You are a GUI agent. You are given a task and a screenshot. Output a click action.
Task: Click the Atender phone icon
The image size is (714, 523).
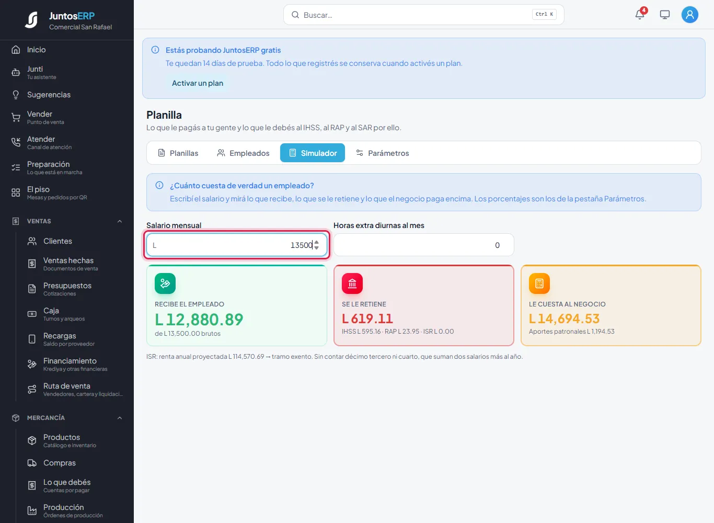[x=16, y=143]
